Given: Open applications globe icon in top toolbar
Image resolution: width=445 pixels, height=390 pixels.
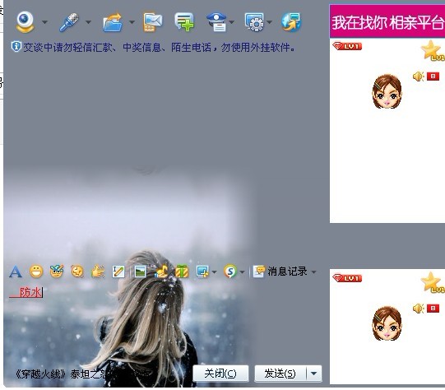Looking at the screenshot, I should tap(291, 22).
